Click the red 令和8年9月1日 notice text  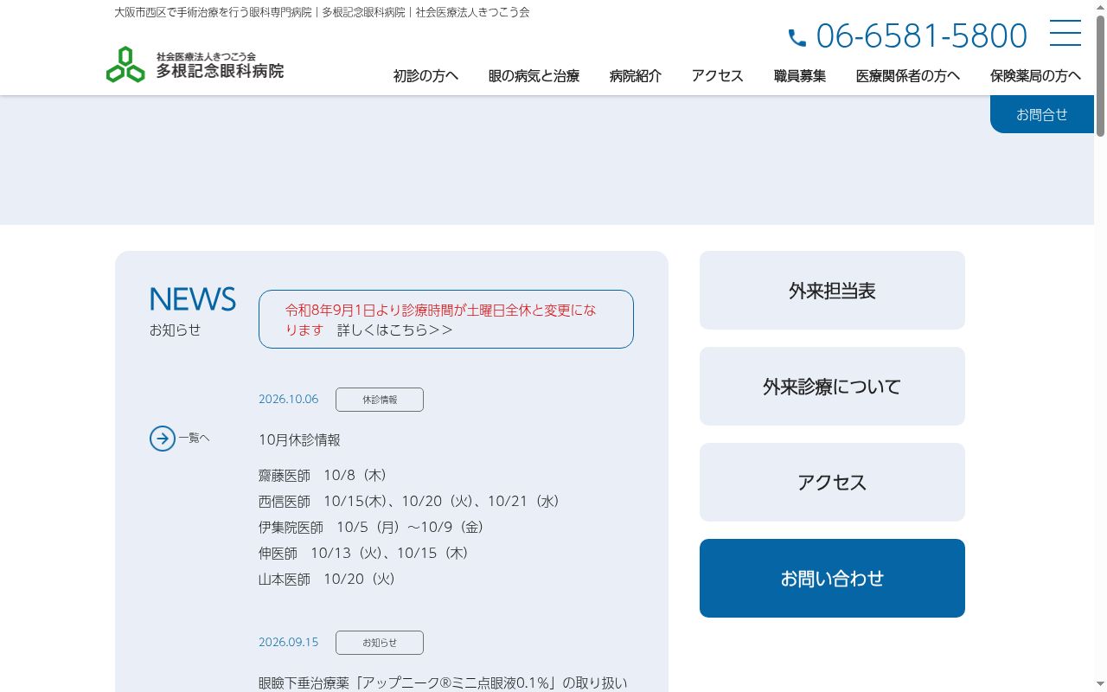[441, 319]
